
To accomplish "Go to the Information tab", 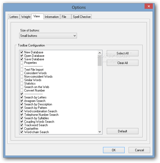I will click(x=52, y=17).
